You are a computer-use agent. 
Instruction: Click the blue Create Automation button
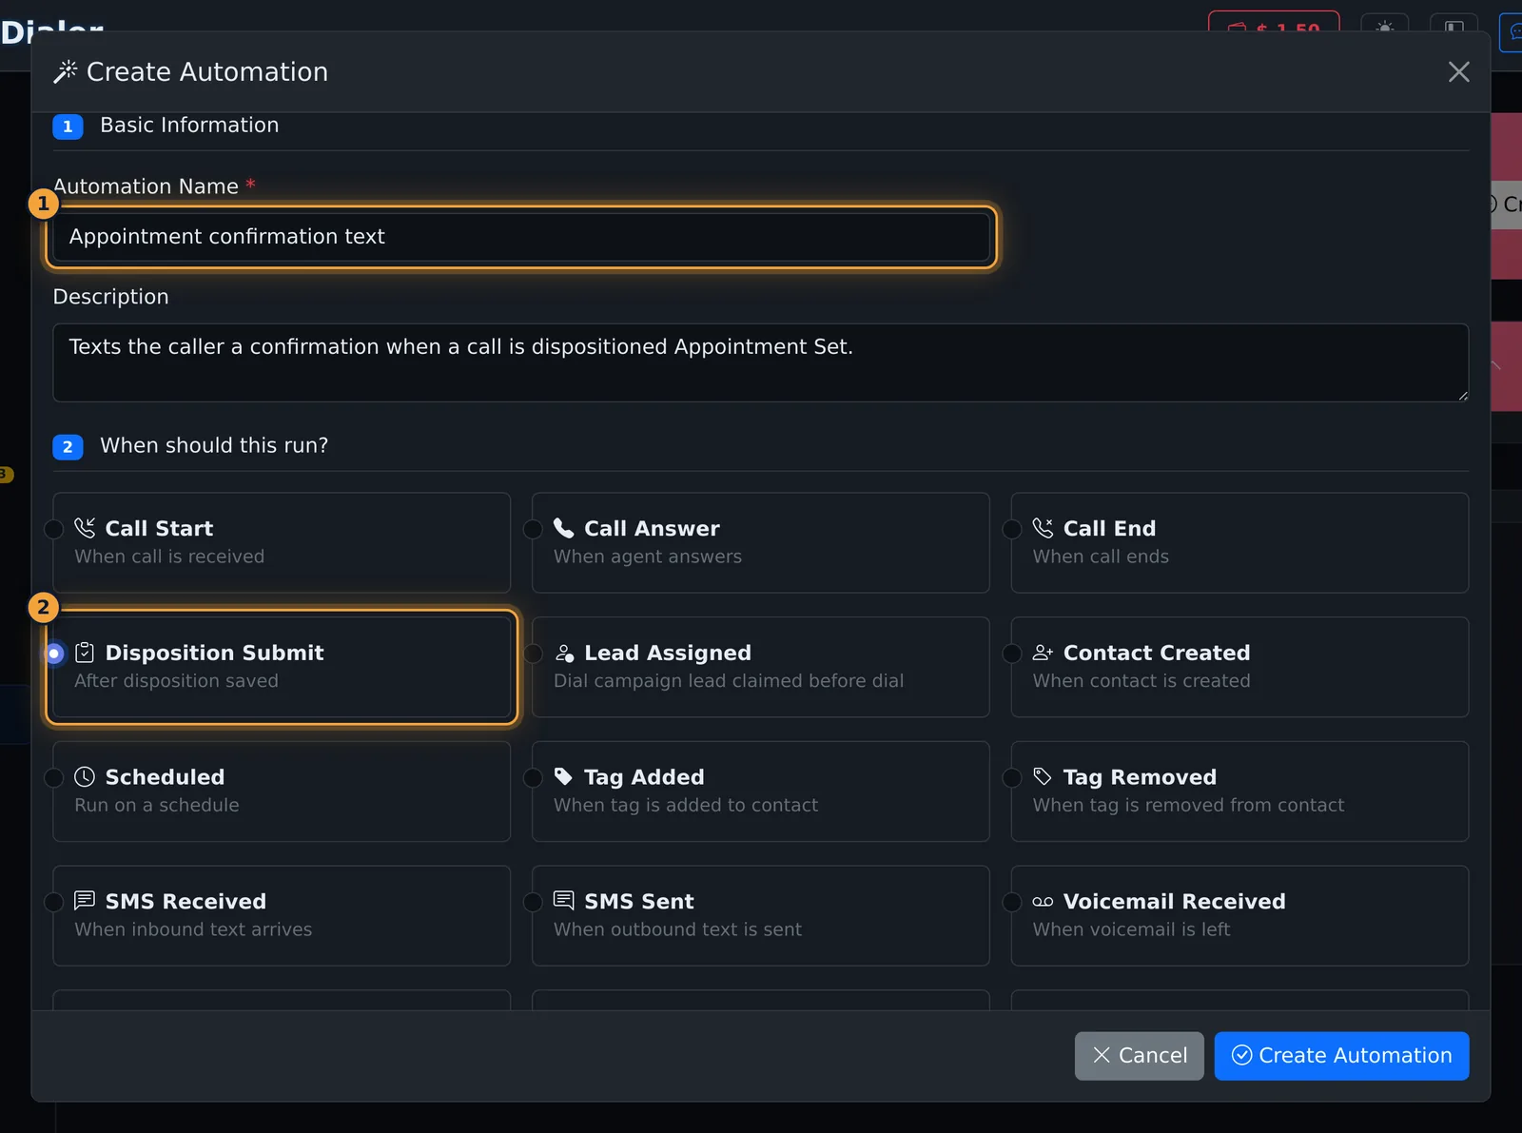tap(1341, 1056)
